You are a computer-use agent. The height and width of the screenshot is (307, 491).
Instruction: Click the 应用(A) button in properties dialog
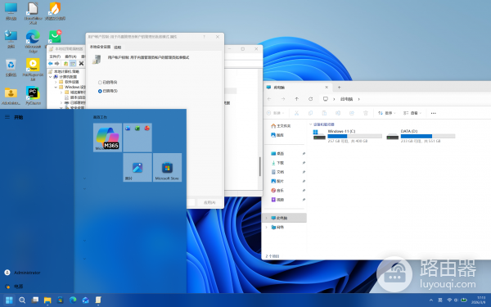[209, 202]
